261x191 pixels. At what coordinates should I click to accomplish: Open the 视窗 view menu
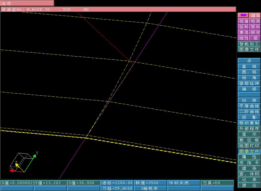point(244,21)
